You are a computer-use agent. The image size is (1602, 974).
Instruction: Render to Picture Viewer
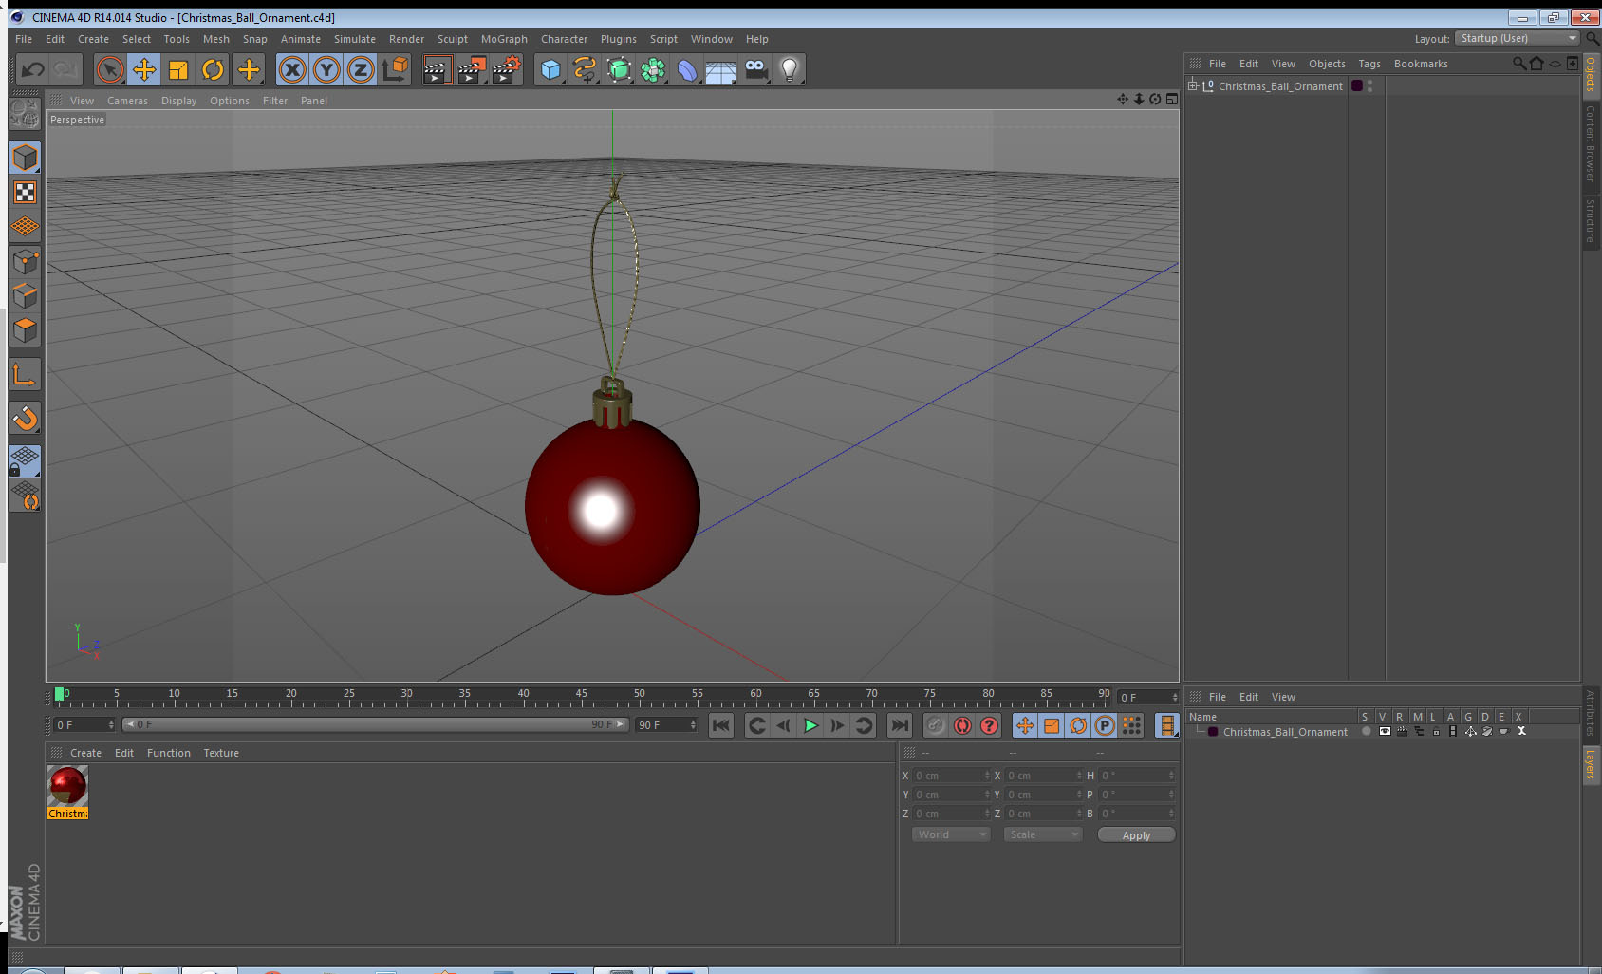472,69
